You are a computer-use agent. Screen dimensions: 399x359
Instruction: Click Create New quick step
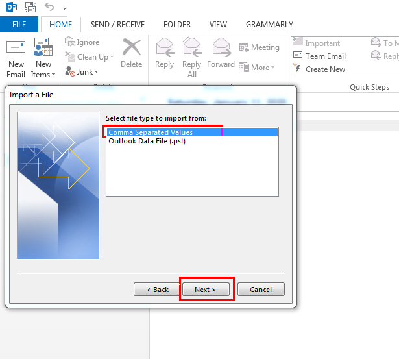[x=319, y=69]
